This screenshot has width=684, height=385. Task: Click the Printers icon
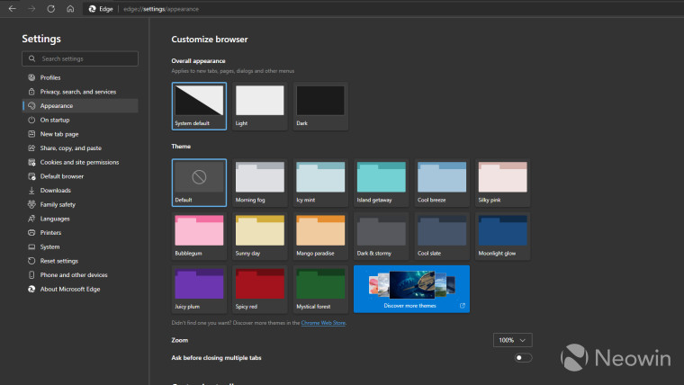coord(31,233)
